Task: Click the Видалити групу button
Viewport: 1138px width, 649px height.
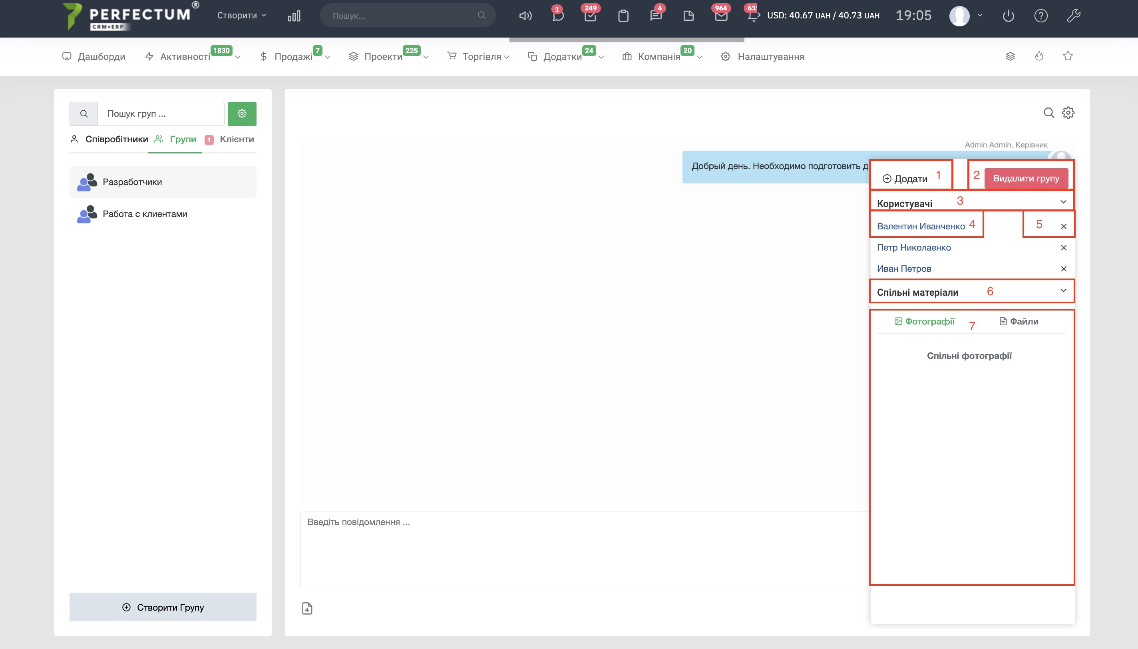Action: point(1026,178)
